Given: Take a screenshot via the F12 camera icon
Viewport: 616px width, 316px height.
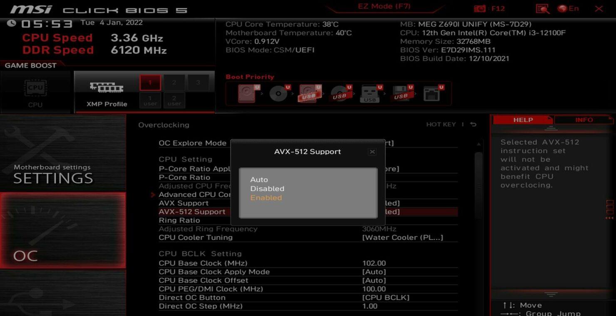Looking at the screenshot, I should [480, 8].
